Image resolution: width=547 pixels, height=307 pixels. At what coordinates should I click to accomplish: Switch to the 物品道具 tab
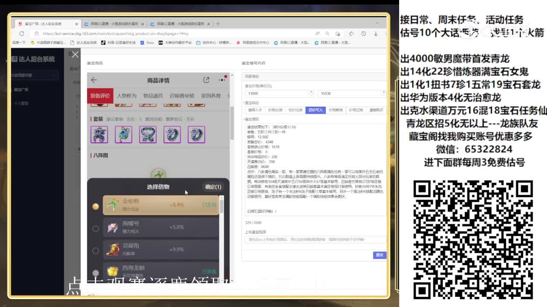click(153, 96)
